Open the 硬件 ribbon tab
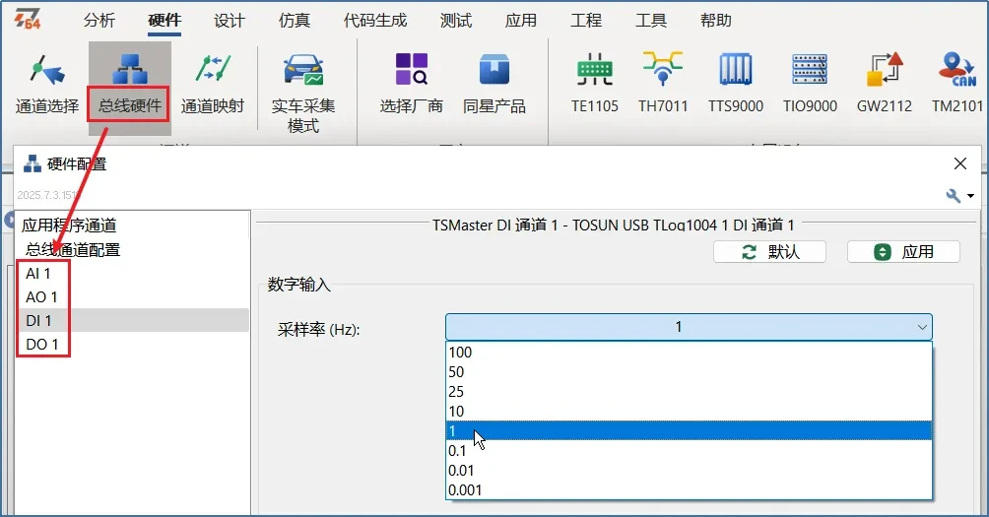This screenshot has height=517, width=989. 165,20
